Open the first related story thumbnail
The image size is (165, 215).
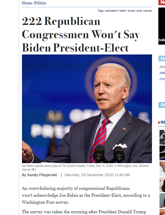point(162,137)
